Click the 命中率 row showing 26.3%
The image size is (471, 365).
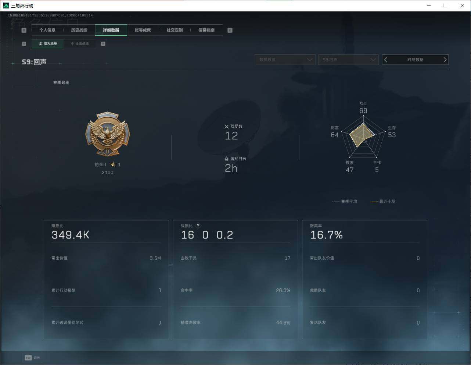(x=235, y=291)
